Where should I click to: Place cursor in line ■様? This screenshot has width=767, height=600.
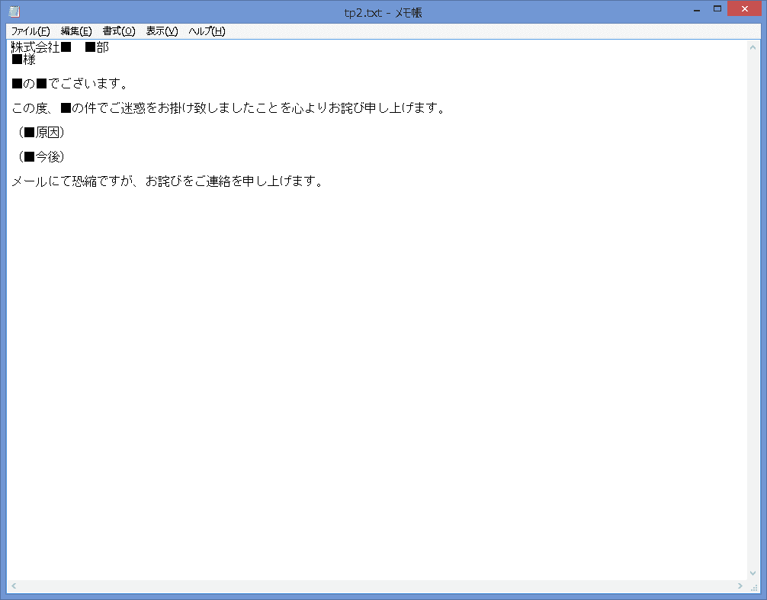pyautogui.click(x=24, y=59)
